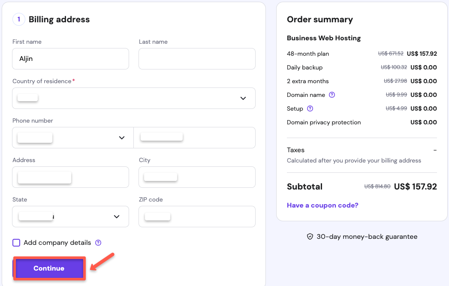Click the step 1 badge beside Billing address
This screenshot has width=449, height=286.
(x=18, y=19)
